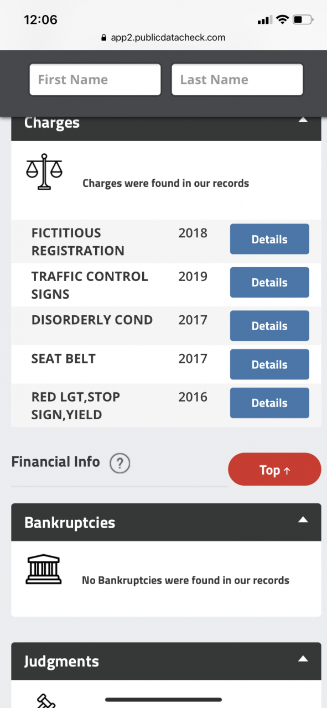Show Details for Seat Belt charge

click(269, 365)
